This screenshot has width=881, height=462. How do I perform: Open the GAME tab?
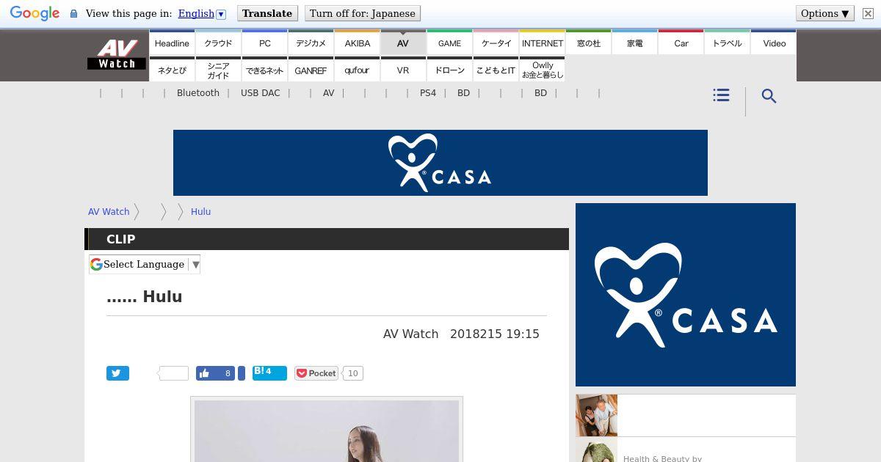point(449,43)
